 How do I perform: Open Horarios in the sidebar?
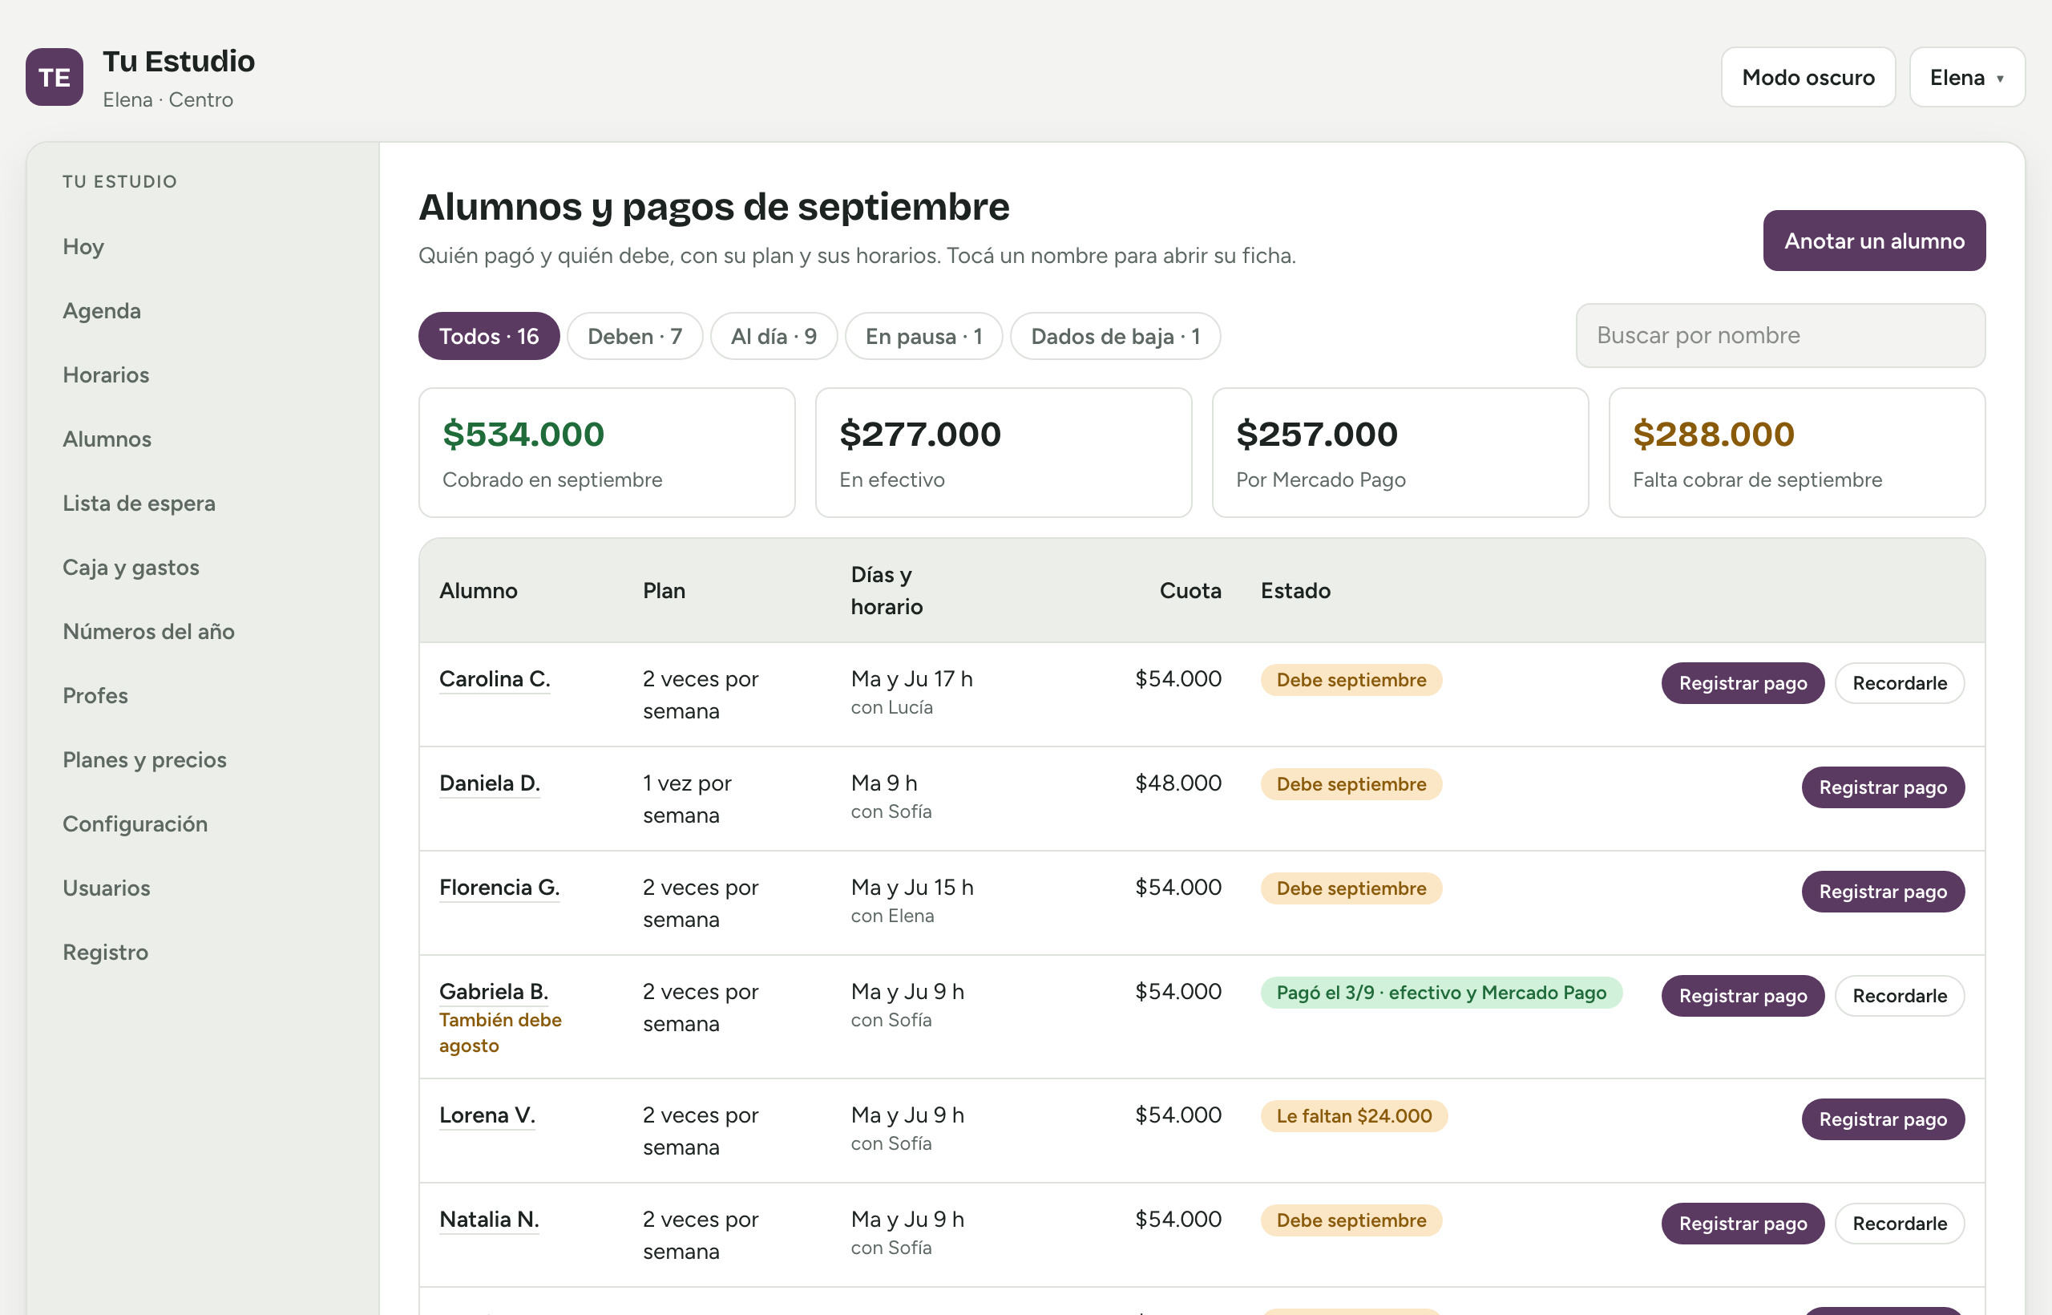(106, 375)
